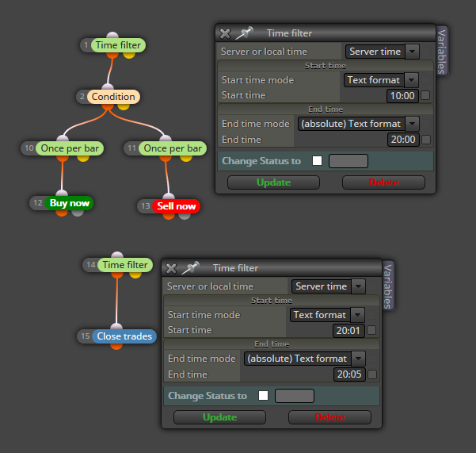Enable Change Status to checkbox in lower panel
The image size is (476, 453).
263,396
